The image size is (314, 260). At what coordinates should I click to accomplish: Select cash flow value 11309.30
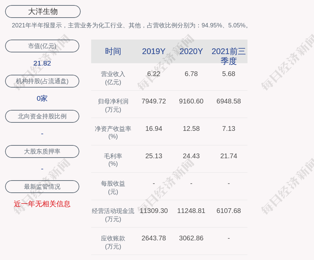154,211
